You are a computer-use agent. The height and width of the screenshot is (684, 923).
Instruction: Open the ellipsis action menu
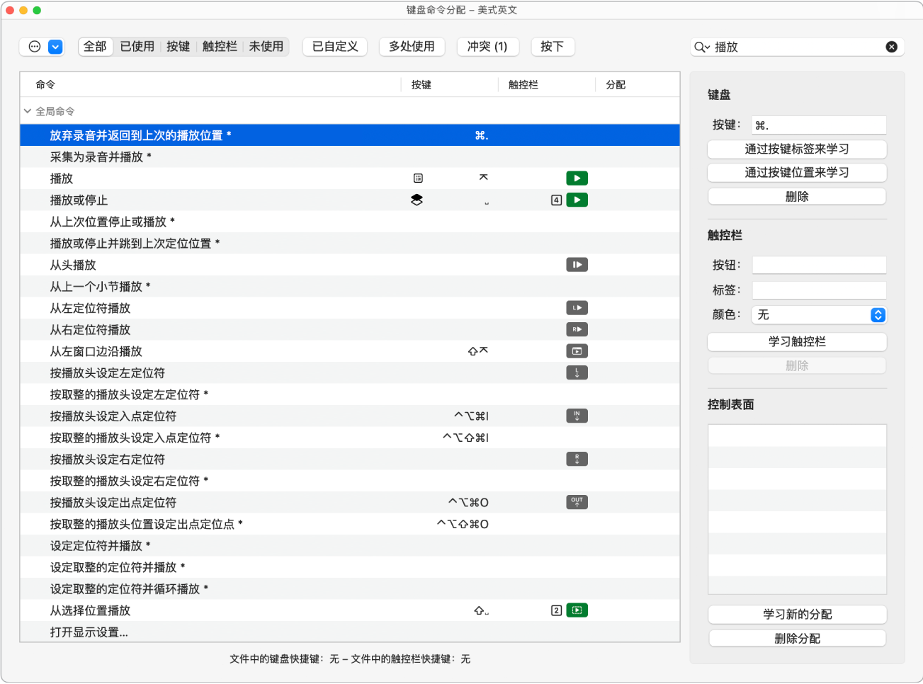33,47
